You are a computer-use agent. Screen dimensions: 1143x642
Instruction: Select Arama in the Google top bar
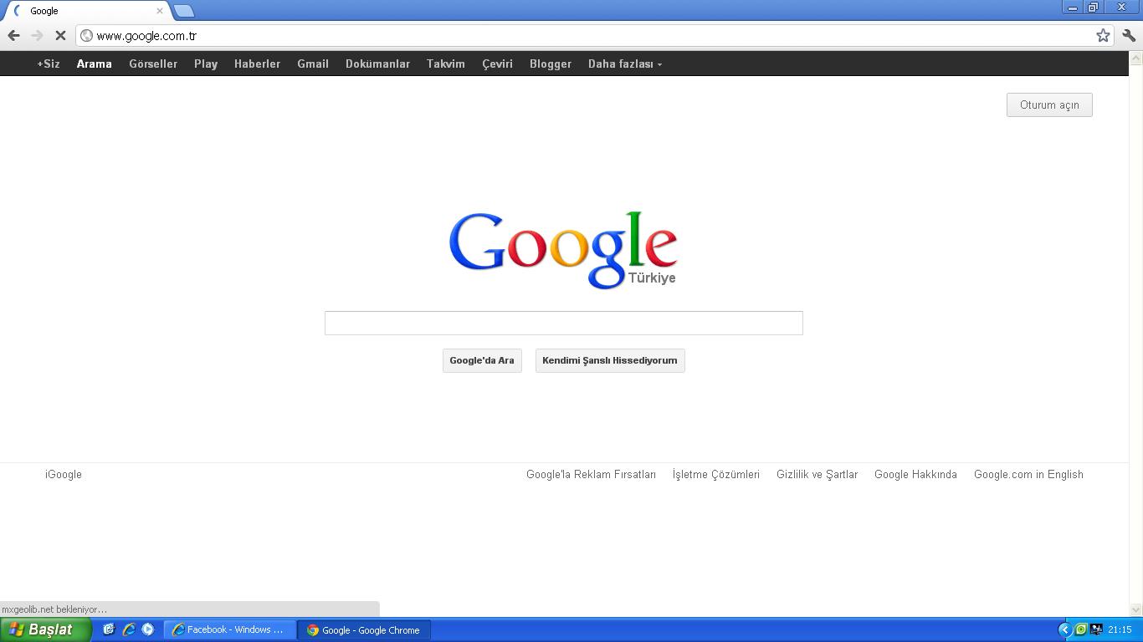tap(94, 64)
